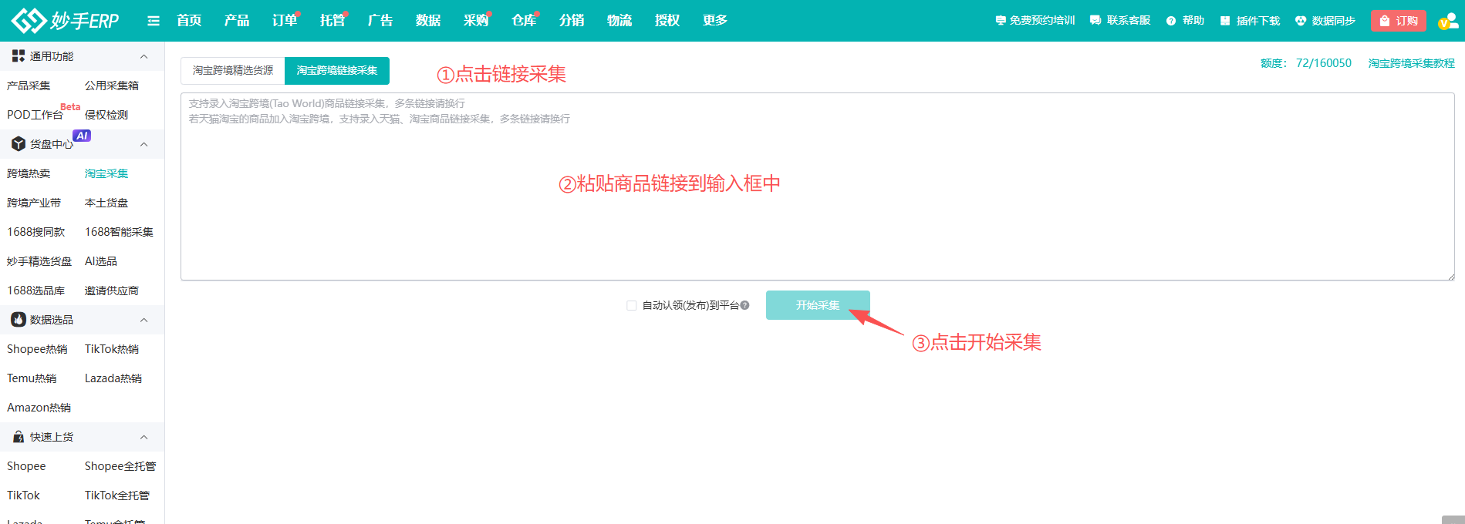The height and width of the screenshot is (524, 1465).
Task: Open TikTok under 快速上货
Action: 23,495
